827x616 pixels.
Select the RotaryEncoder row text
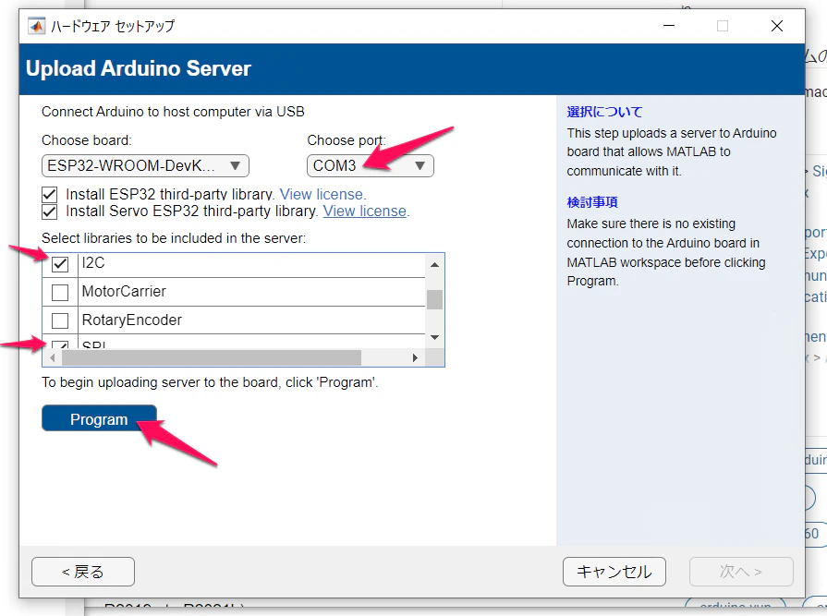(x=132, y=320)
